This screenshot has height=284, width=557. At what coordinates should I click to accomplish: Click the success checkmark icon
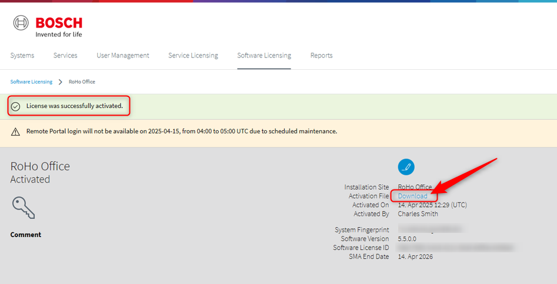click(x=16, y=106)
